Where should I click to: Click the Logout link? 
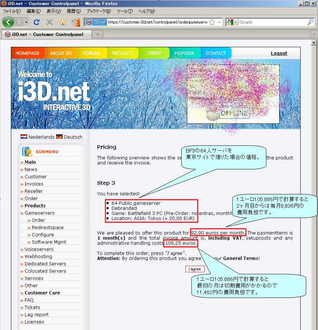coord(279,53)
